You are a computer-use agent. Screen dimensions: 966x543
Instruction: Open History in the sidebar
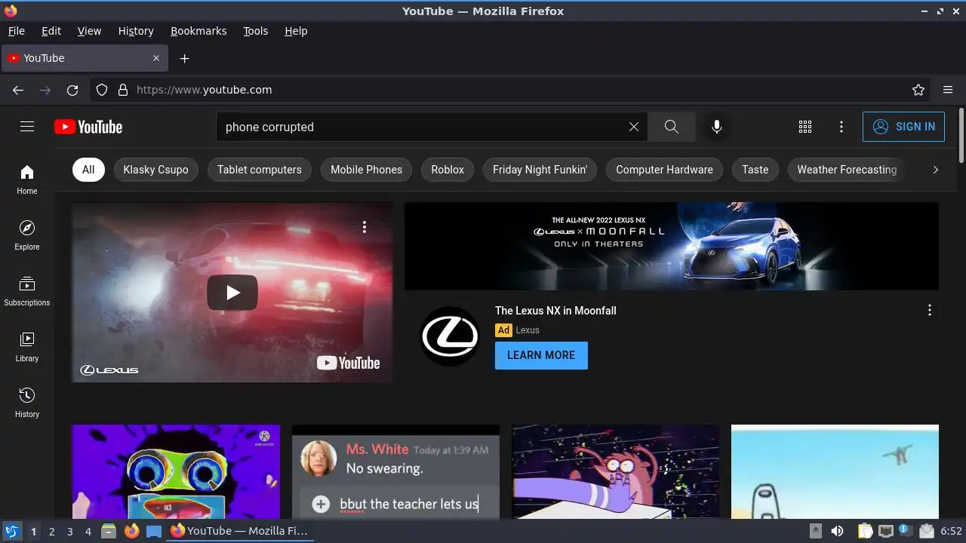click(x=27, y=403)
